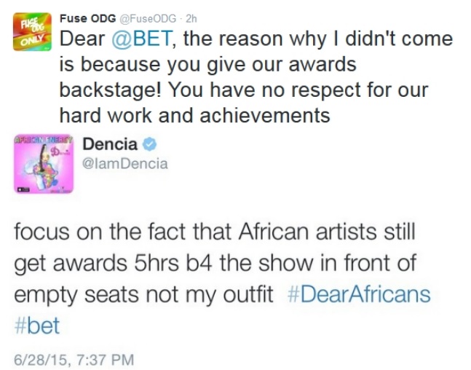The width and height of the screenshot is (471, 370).
Task: Click Dencia's pink profile picture
Action: click(x=43, y=165)
